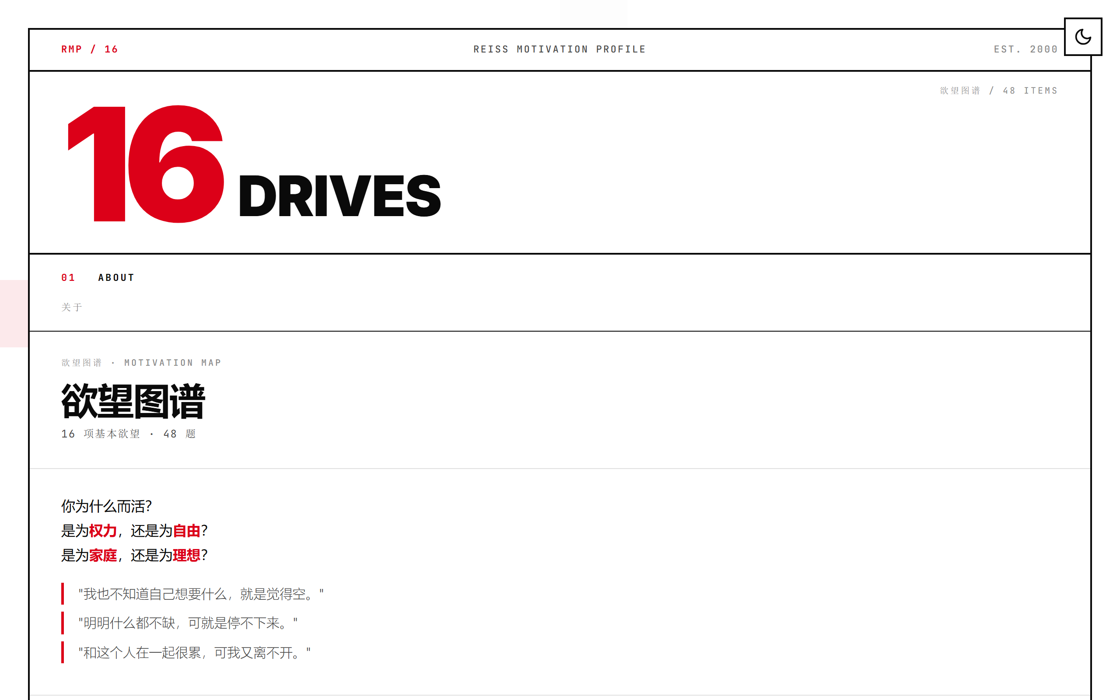The image size is (1120, 700).
Task: Click the red word '家庭'
Action: point(103,555)
